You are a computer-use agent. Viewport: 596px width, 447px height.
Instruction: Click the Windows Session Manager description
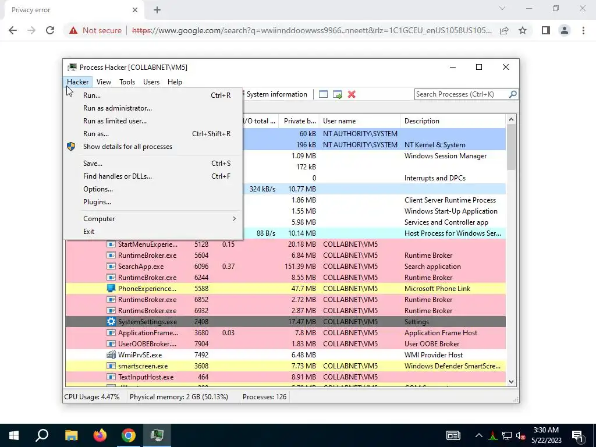[x=445, y=156]
